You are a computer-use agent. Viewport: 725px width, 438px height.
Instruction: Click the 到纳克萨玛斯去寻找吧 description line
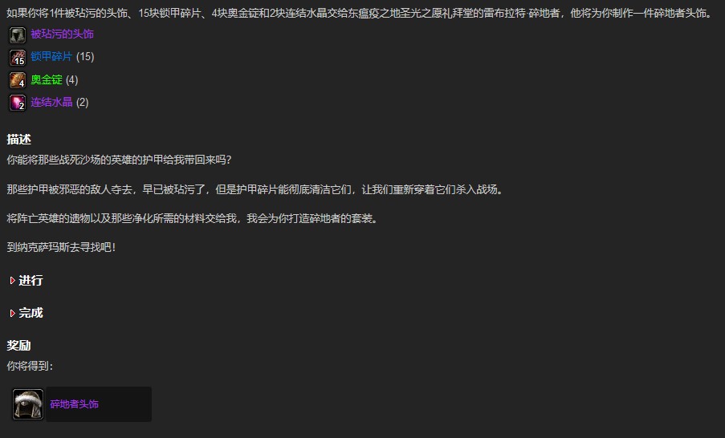click(61, 248)
